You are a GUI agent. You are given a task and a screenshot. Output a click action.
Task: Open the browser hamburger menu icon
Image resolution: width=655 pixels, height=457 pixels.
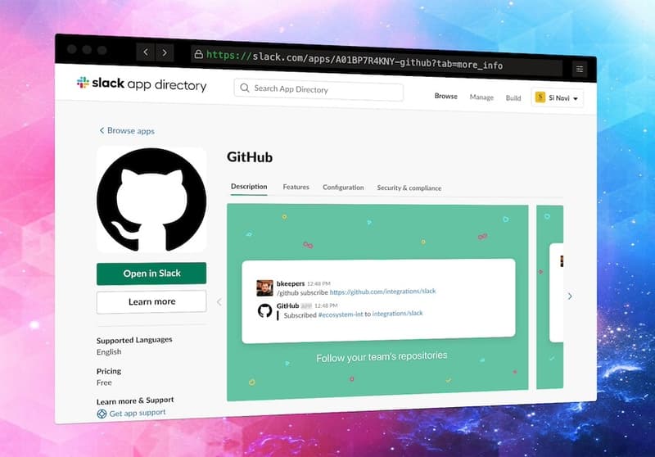580,69
